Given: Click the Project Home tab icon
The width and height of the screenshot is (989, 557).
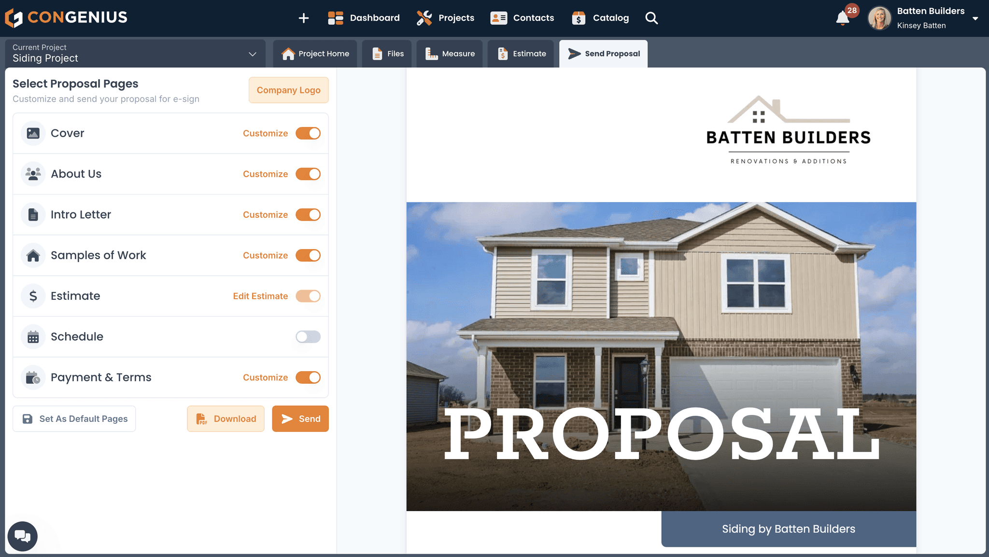Looking at the screenshot, I should point(287,53).
